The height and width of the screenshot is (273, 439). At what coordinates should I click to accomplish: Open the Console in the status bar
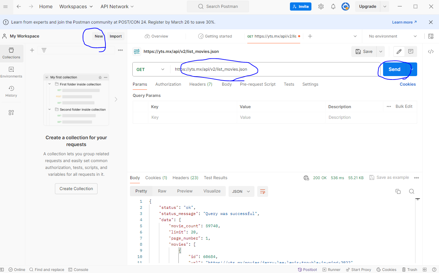tap(78, 270)
